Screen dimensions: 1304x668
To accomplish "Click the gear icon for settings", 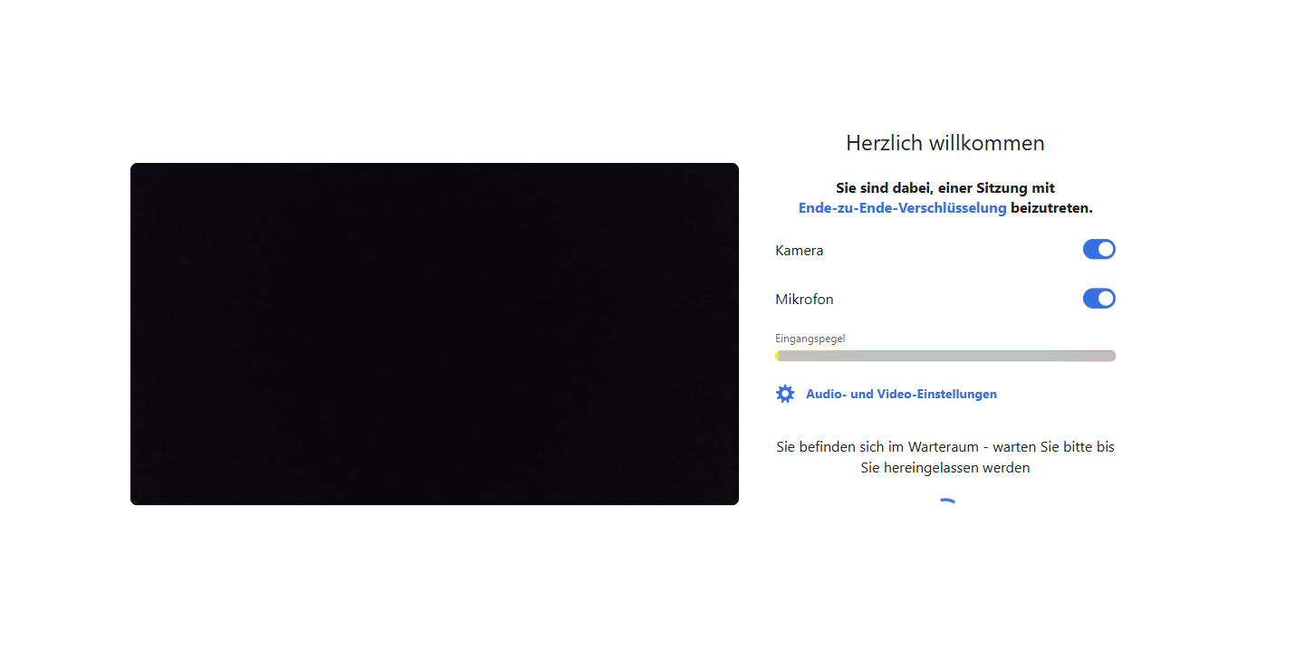I will coord(785,394).
